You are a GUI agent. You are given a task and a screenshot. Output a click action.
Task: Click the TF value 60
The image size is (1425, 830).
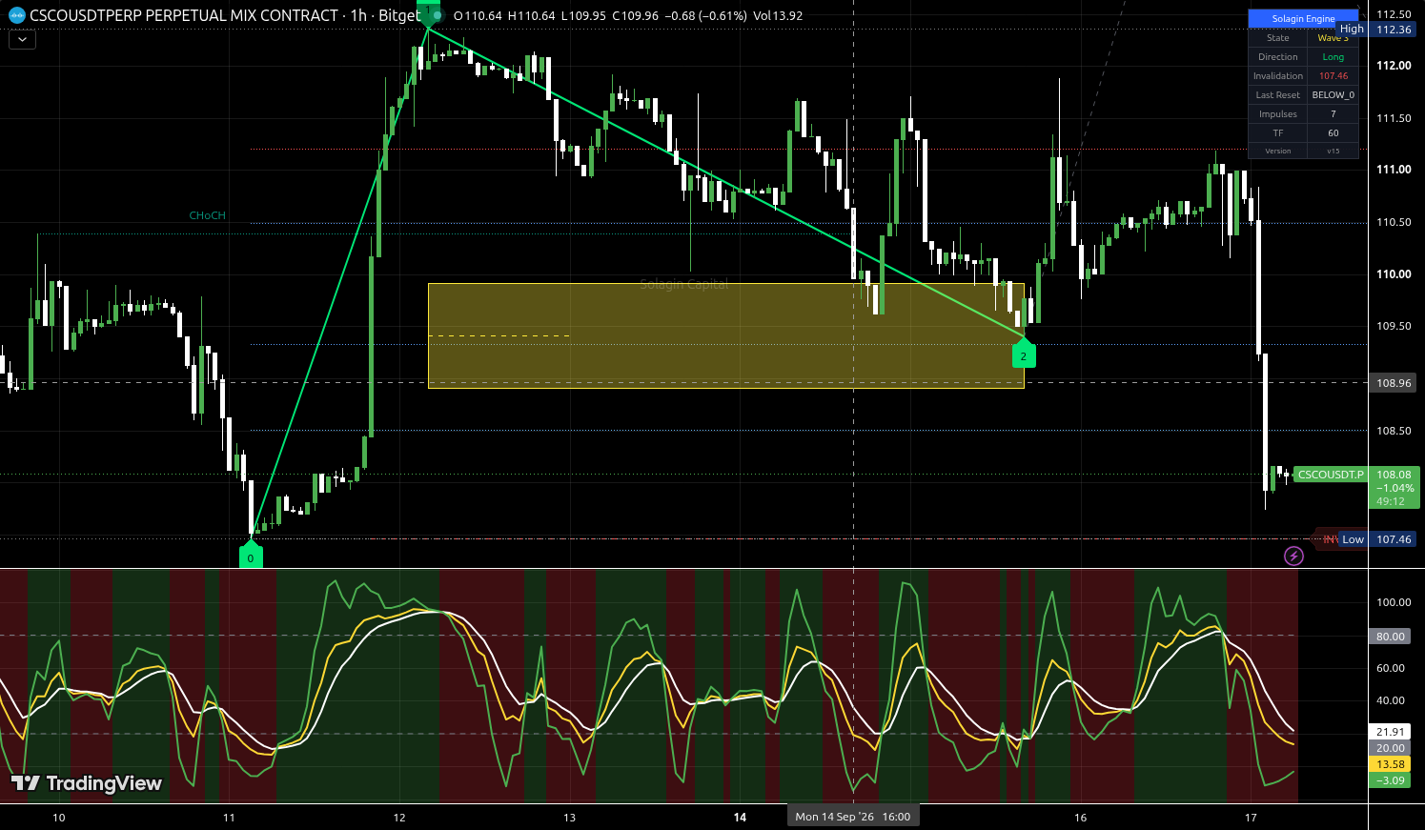[1333, 133]
